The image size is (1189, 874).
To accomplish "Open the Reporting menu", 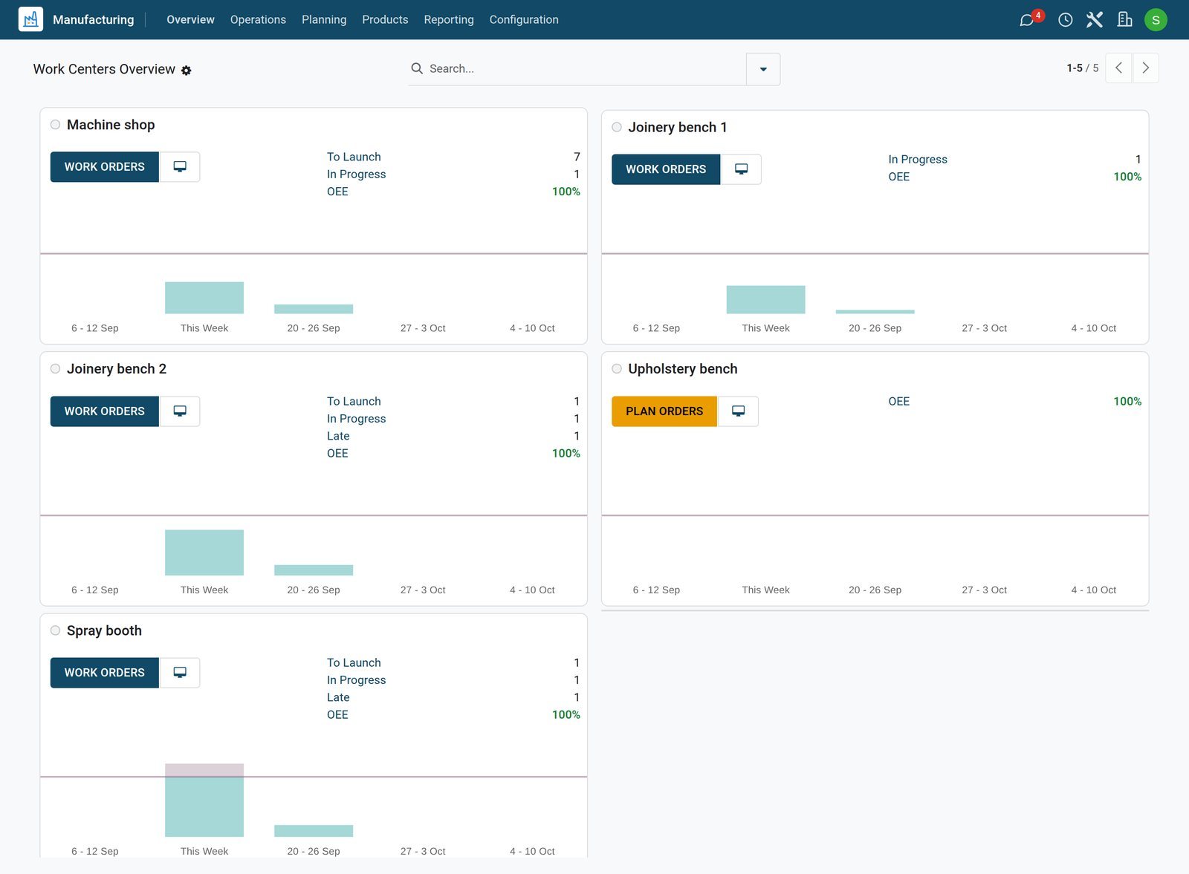I will coord(449,20).
